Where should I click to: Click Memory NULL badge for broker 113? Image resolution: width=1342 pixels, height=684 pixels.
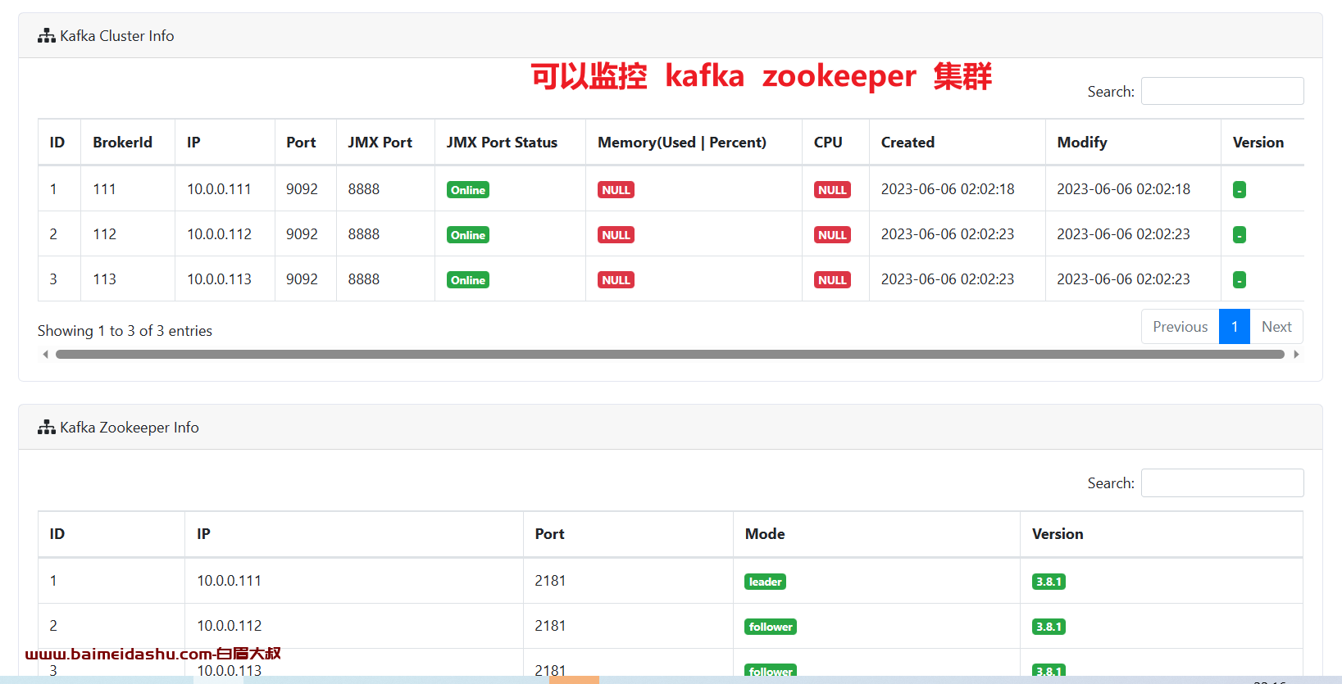[x=616, y=280]
